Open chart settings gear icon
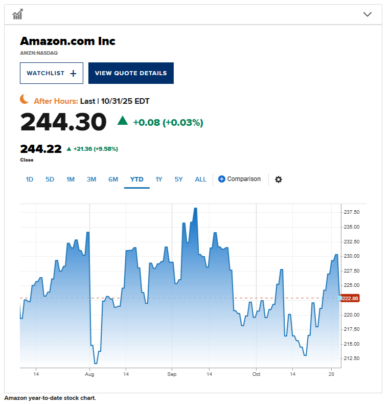Screen dimensions: 389x404 (279, 179)
